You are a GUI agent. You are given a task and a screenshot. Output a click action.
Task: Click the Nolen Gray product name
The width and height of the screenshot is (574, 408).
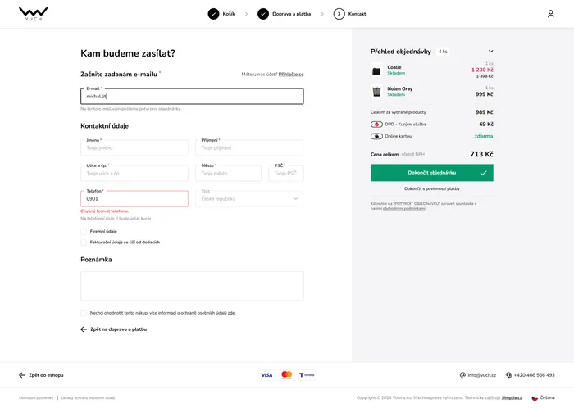click(x=400, y=88)
